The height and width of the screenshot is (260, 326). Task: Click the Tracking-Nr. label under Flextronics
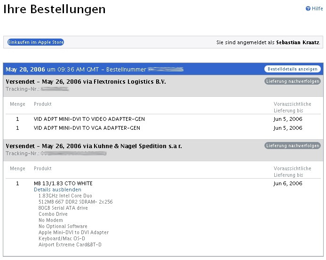pyautogui.click(x=23, y=89)
